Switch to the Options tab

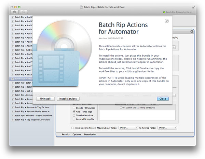(x=77, y=134)
